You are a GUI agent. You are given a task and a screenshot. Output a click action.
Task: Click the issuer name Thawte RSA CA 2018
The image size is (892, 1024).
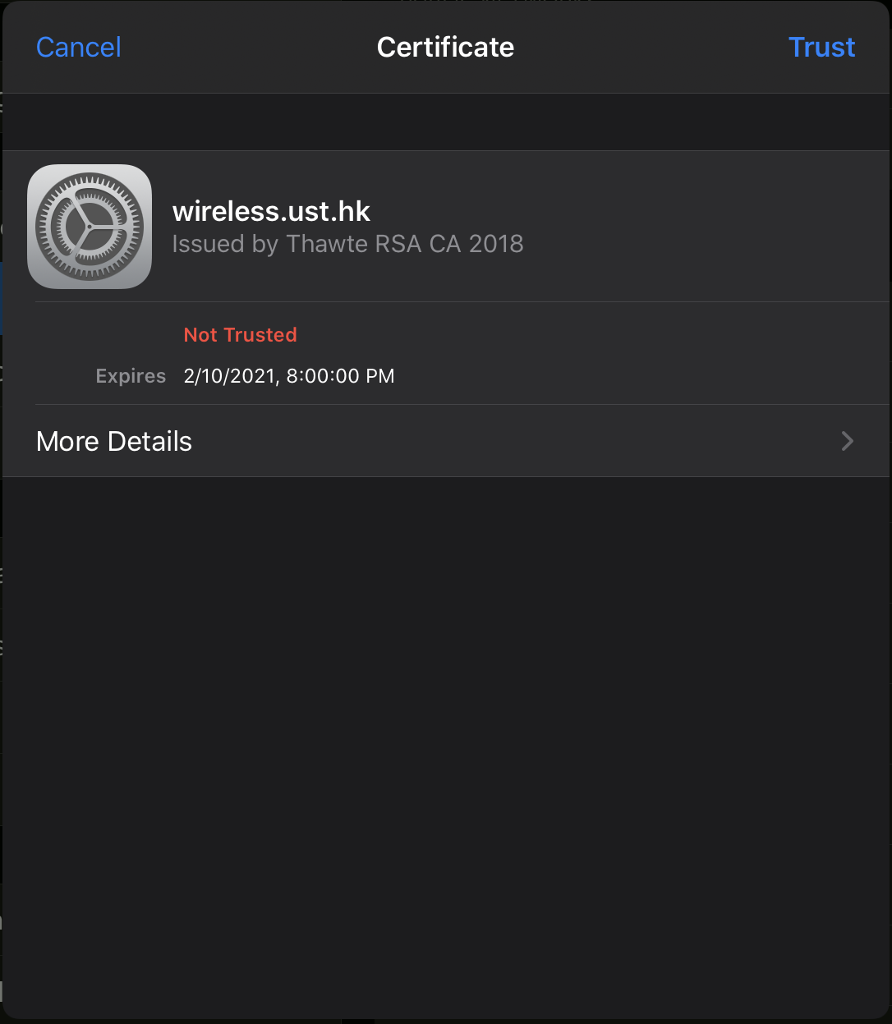pos(404,244)
